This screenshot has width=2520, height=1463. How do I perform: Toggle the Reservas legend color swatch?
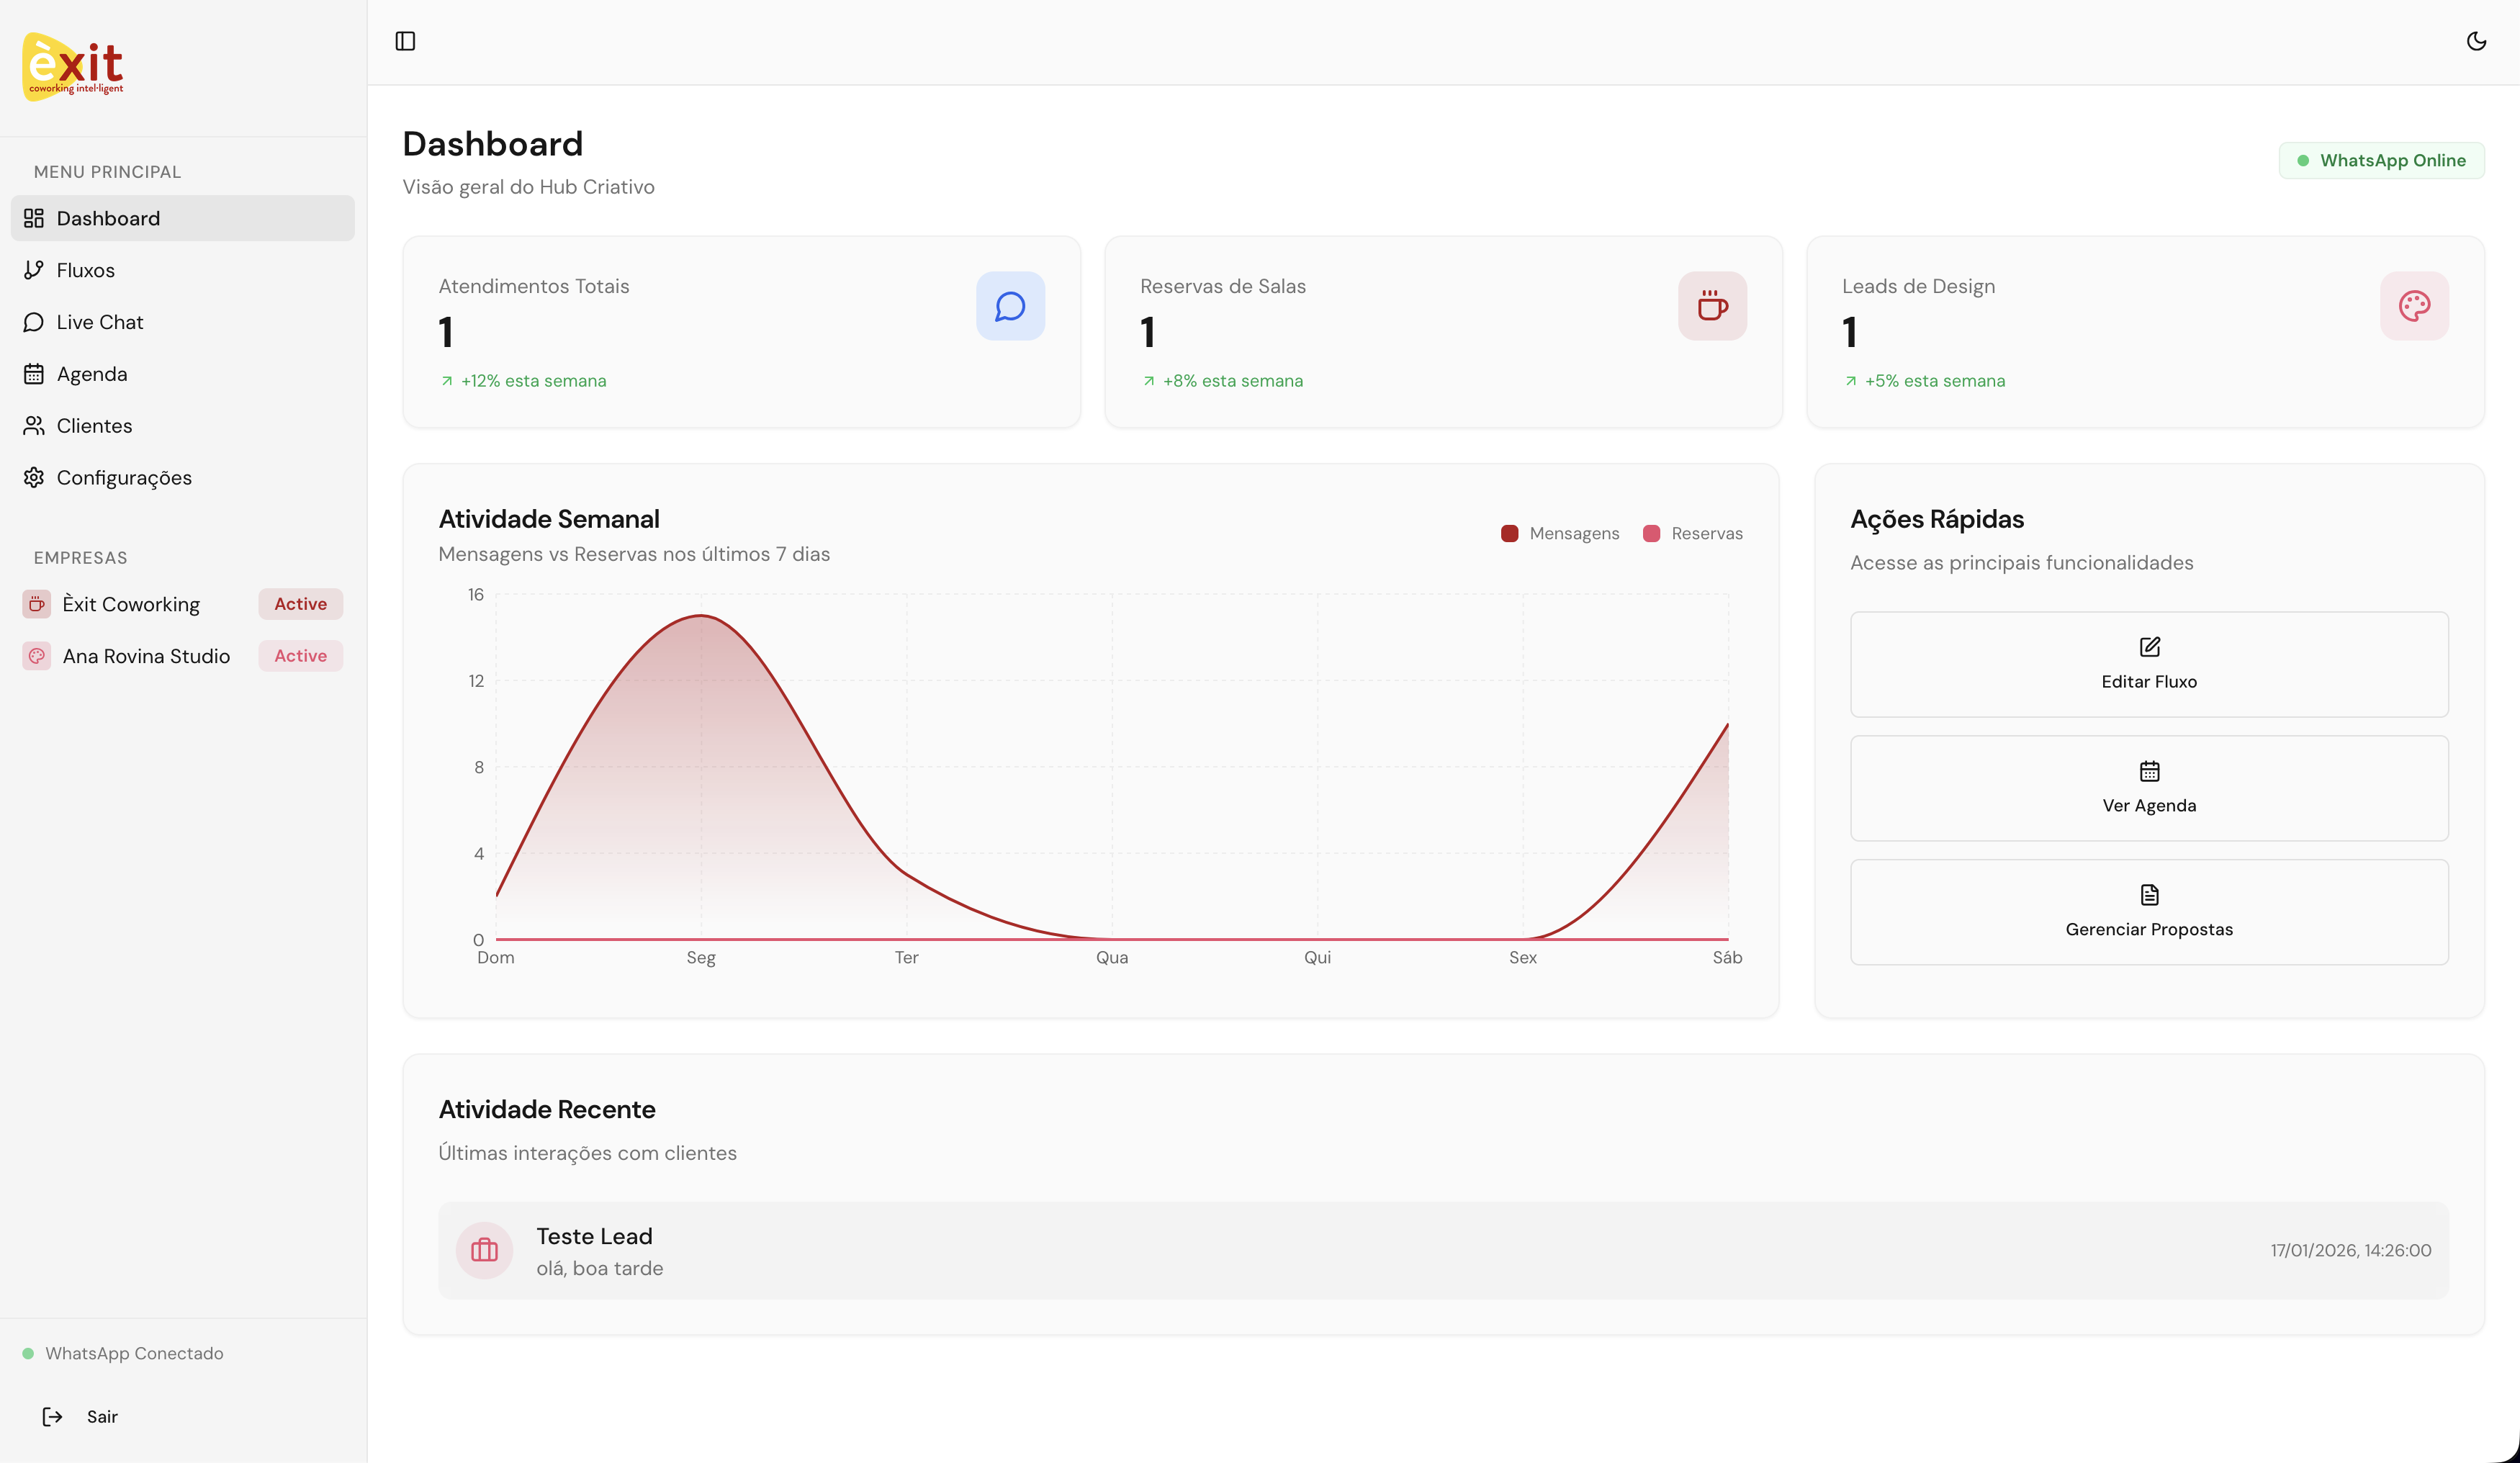(x=1651, y=534)
